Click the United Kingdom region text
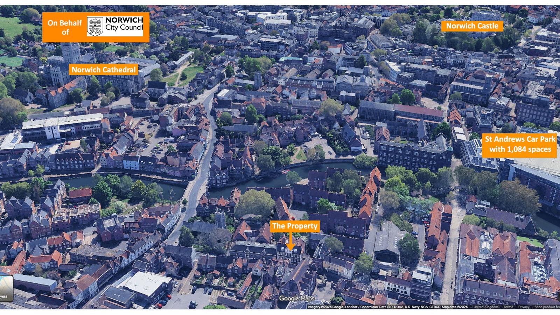This screenshot has width=560, height=315. (x=486, y=307)
